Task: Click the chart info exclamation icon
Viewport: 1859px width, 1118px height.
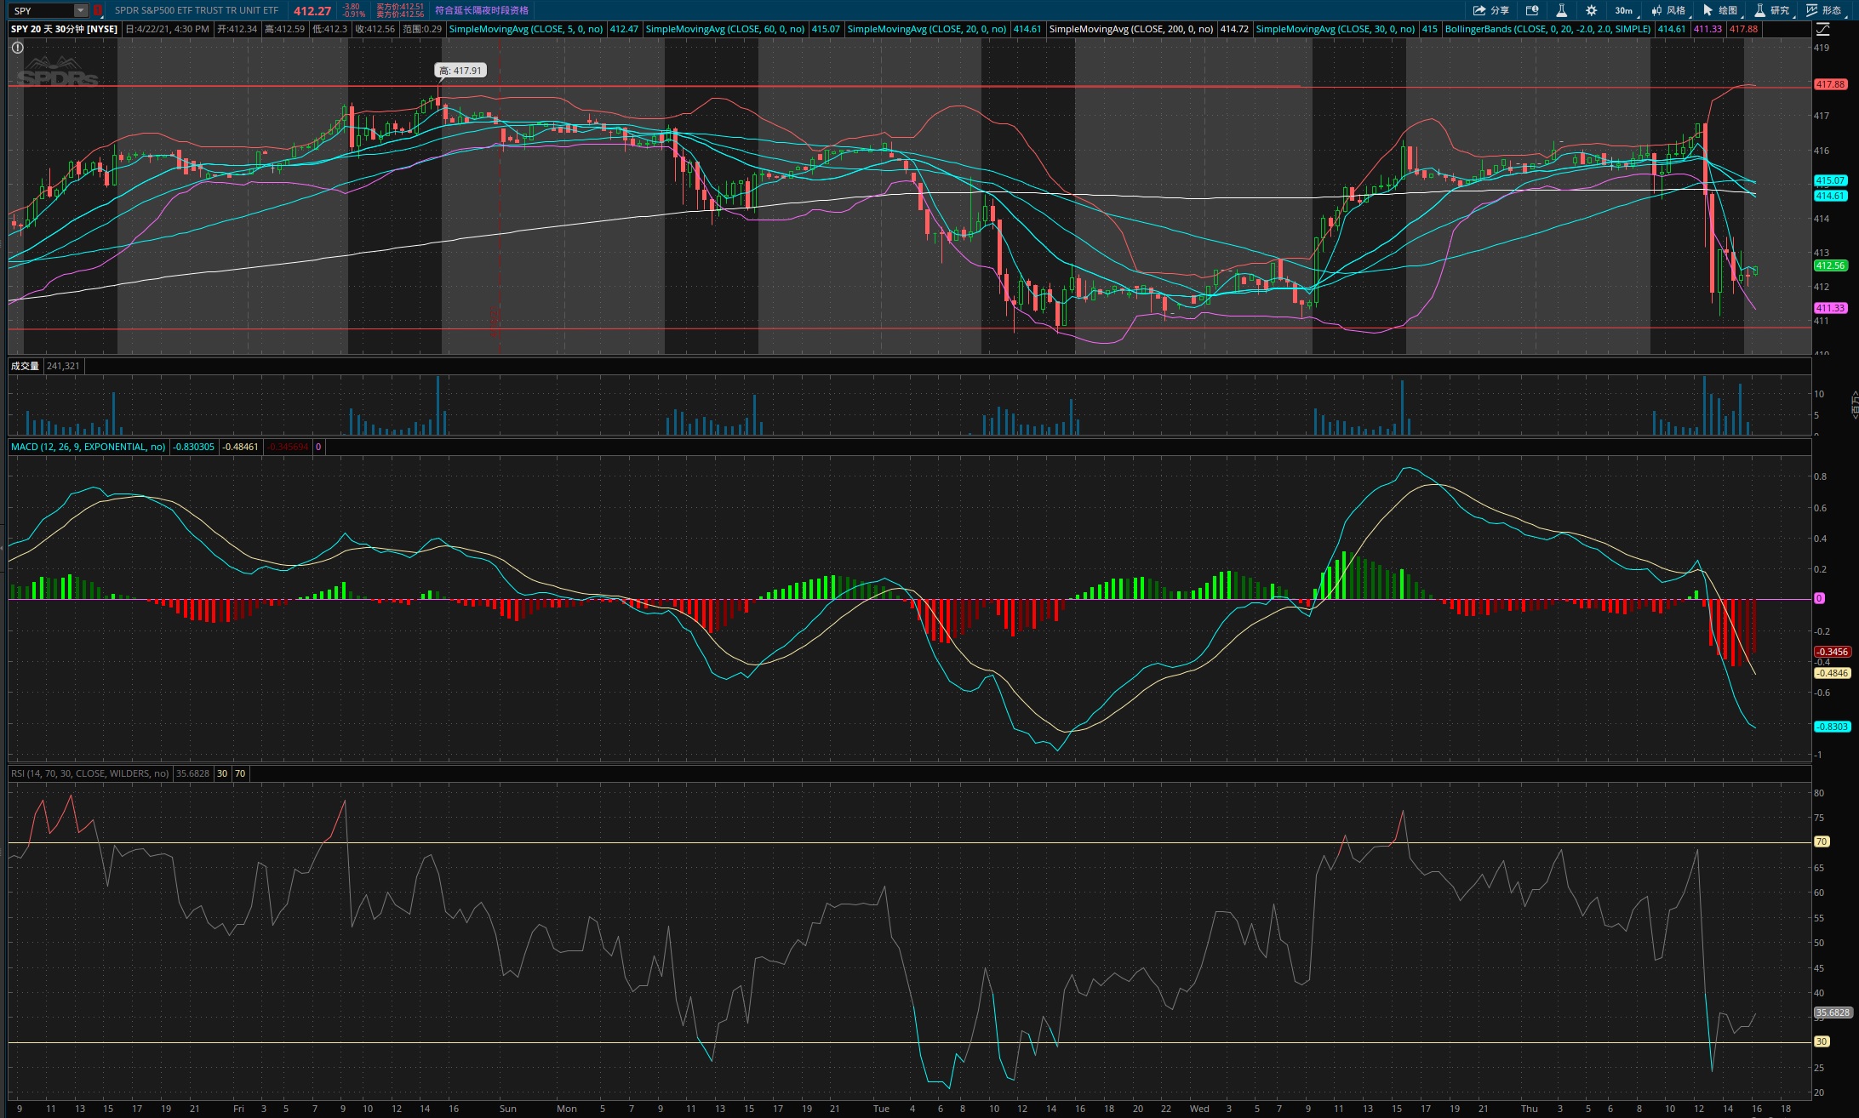Action: (x=17, y=48)
